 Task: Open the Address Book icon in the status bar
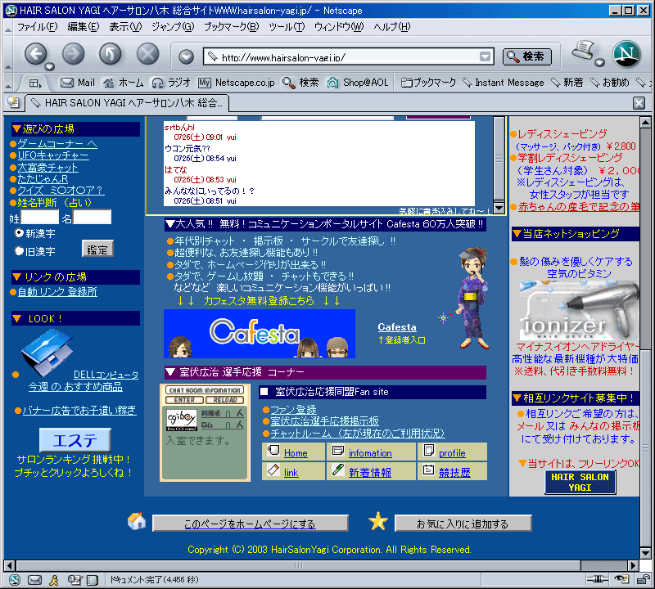[93, 579]
